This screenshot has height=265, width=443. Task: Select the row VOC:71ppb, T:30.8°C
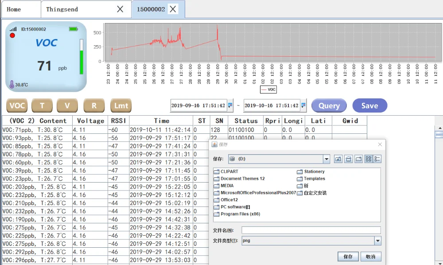[184, 130]
